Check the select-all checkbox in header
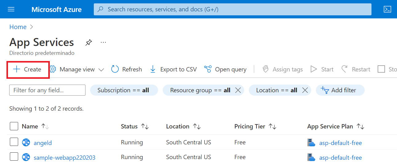 click(x=14, y=126)
